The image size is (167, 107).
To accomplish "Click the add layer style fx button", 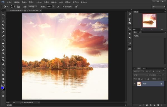I will [x=143, y=105].
